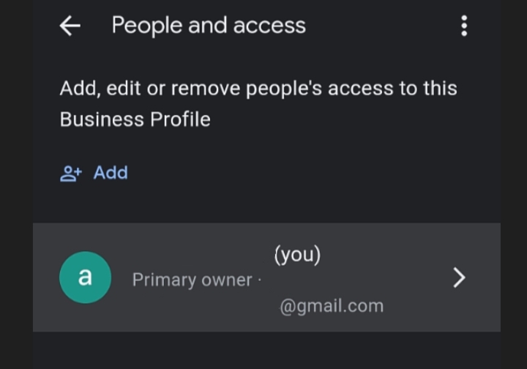Viewport: 527px width, 369px height.
Task: Click the word 'access' in the title
Action: [269, 26]
